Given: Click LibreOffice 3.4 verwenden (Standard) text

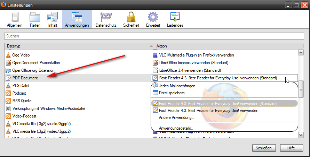Looking at the screenshot, I should coord(190,70).
